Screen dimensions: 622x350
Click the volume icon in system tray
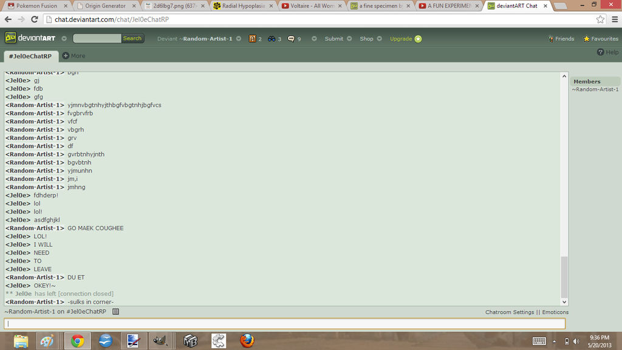click(576, 341)
